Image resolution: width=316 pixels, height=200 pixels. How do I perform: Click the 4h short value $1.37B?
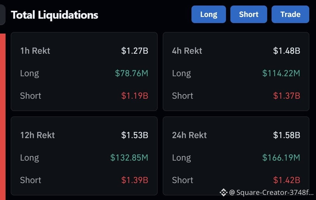(x=286, y=96)
